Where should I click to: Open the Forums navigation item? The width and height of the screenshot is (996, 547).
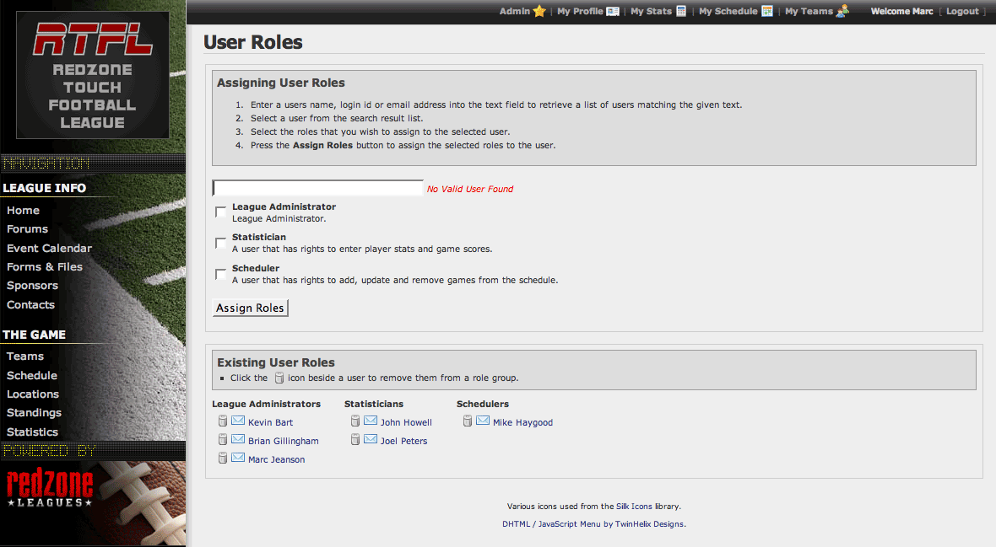27,229
